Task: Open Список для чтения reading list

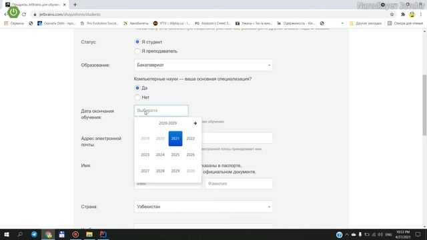Action: [405, 23]
